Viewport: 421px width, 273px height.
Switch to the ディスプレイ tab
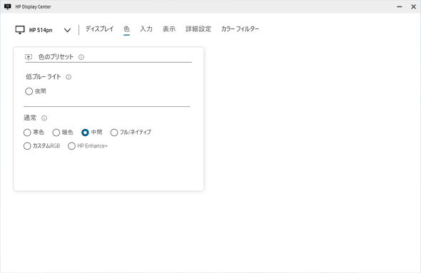[100, 29]
